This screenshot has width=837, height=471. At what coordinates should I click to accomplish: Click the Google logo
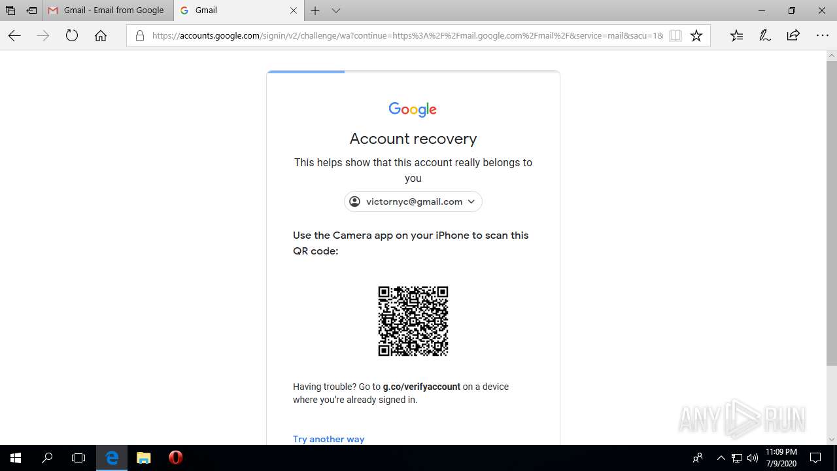pyautogui.click(x=413, y=109)
